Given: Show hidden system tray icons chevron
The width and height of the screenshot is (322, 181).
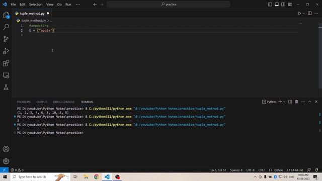Looking at the screenshot, I should (255, 176).
